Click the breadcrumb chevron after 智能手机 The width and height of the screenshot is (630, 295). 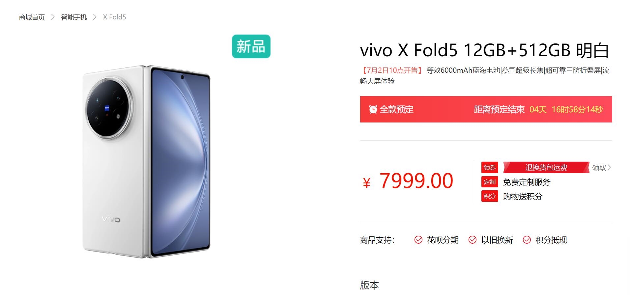click(95, 17)
